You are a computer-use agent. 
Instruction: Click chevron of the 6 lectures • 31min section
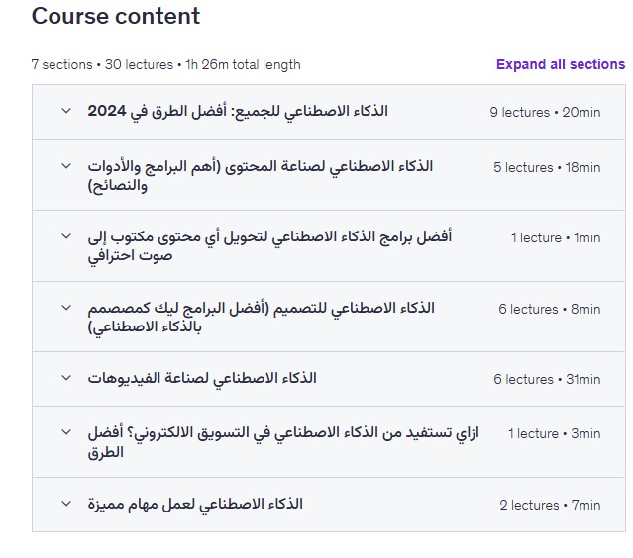66,378
